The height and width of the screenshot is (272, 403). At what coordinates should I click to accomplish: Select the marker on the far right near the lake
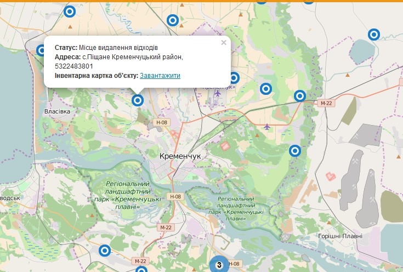click(374, 35)
